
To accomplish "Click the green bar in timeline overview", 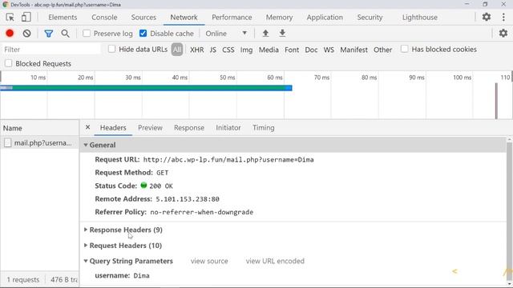I will pyautogui.click(x=146, y=88).
